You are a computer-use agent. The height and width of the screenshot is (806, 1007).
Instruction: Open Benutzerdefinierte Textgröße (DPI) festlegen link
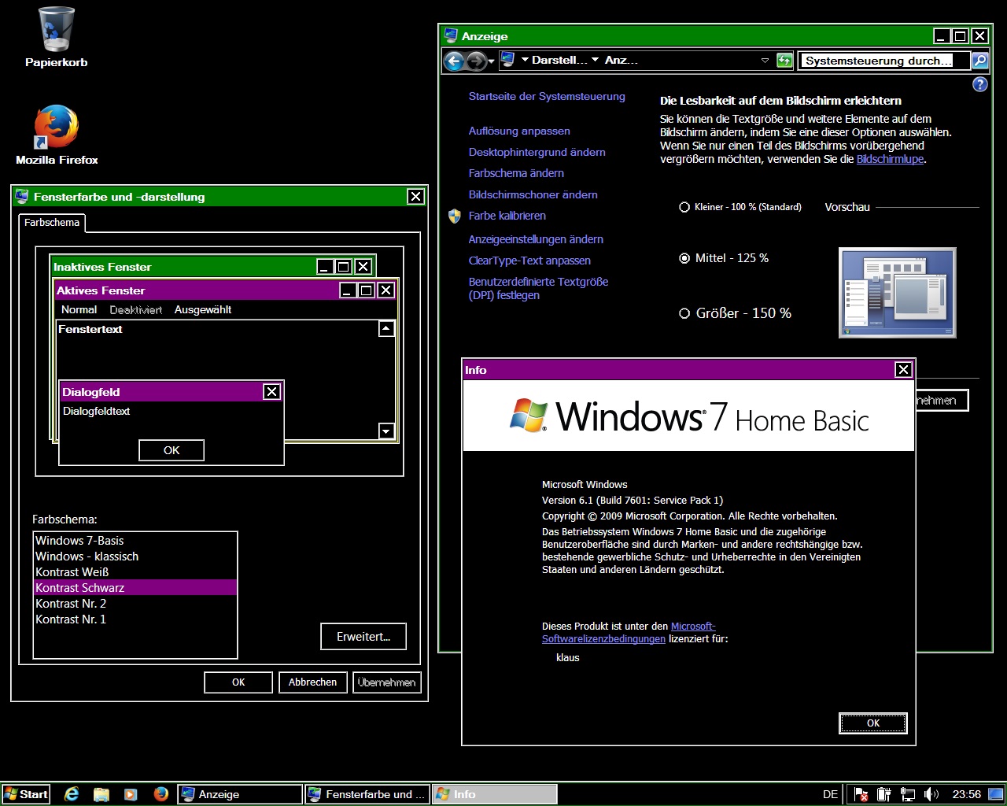[538, 288]
